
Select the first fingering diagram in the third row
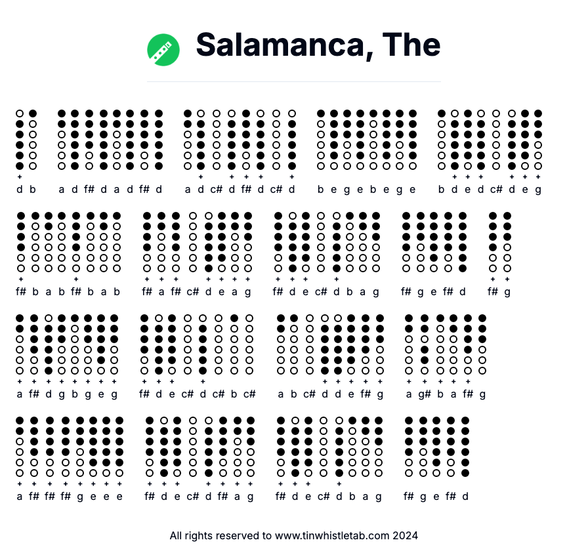(x=20, y=344)
